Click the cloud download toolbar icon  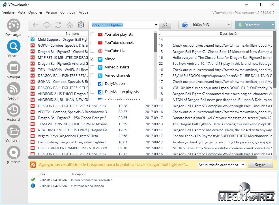[47, 25]
